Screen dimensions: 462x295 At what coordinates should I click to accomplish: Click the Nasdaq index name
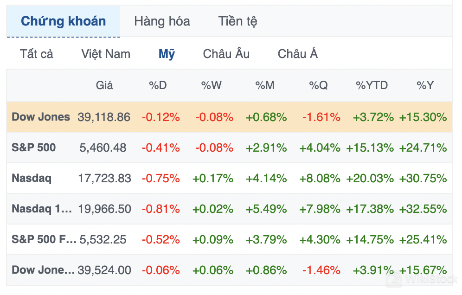[32, 178]
